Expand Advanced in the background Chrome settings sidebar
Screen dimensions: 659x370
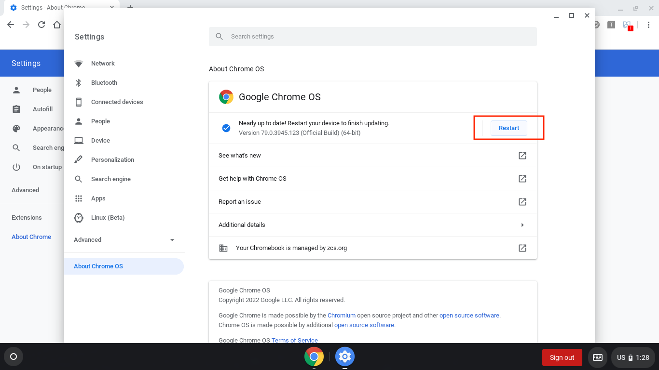(26, 190)
